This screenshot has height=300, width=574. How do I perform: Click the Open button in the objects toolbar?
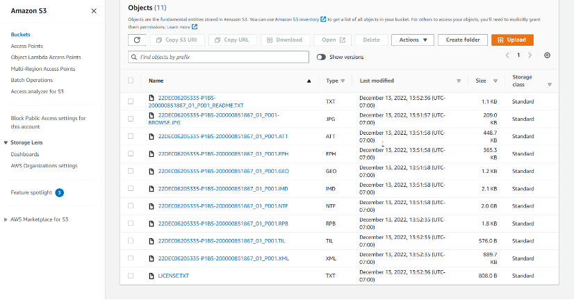point(333,40)
